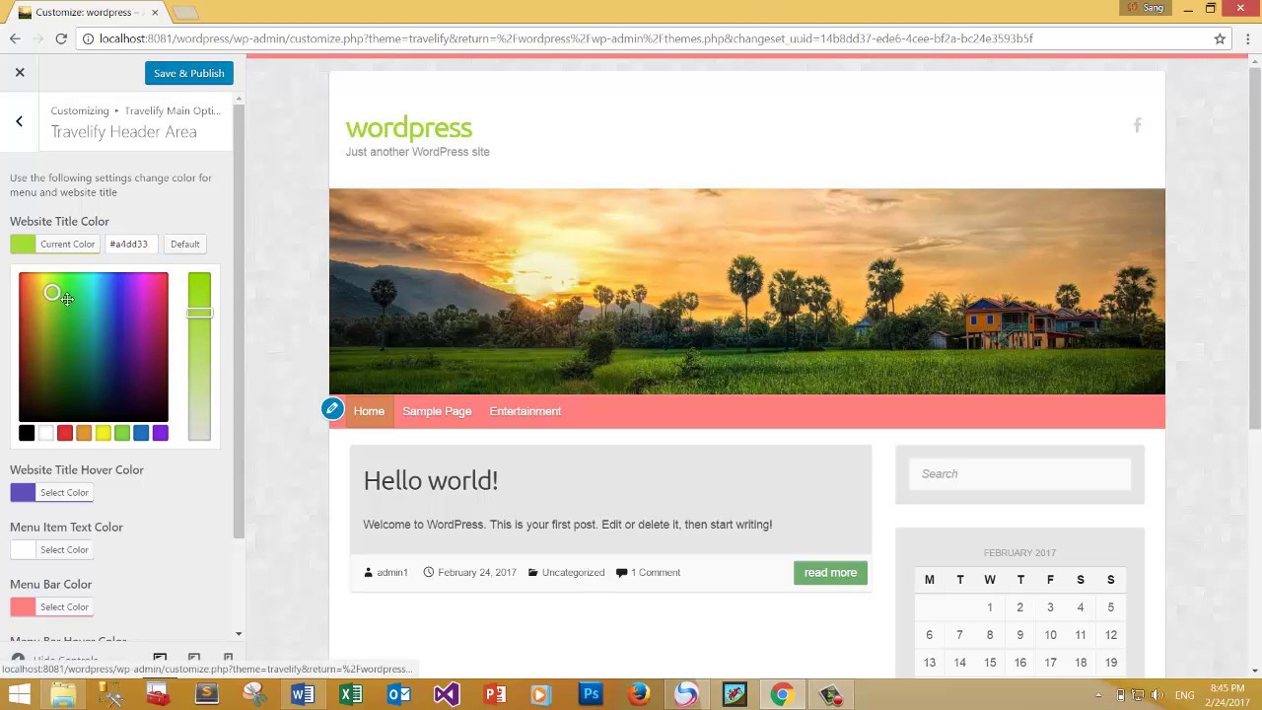This screenshot has width=1262, height=710.
Task: Open the Chrome menu with the three dots
Action: (1246, 38)
